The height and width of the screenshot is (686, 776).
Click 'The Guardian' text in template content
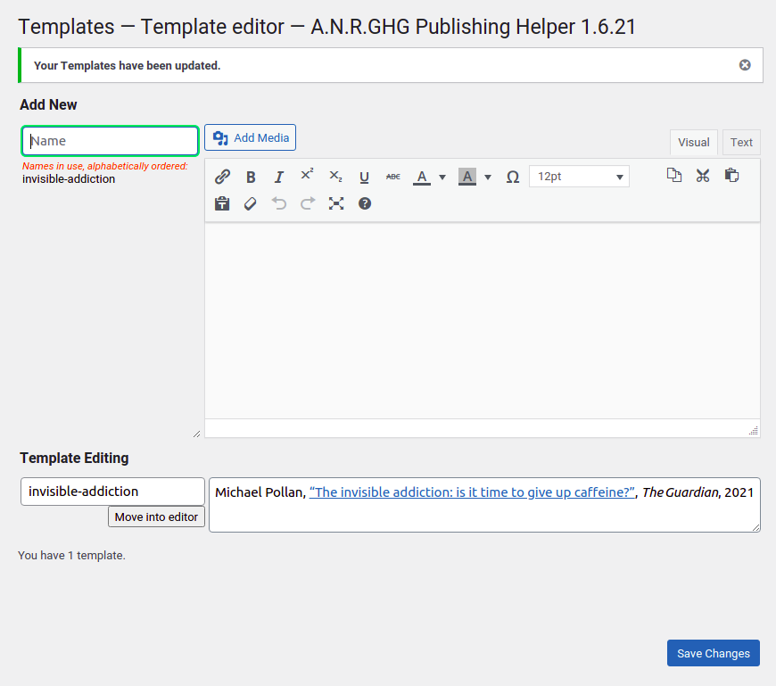[680, 492]
